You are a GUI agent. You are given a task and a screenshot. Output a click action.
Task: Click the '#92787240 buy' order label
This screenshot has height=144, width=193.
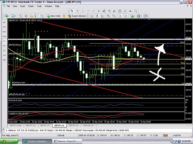coord(15,45)
